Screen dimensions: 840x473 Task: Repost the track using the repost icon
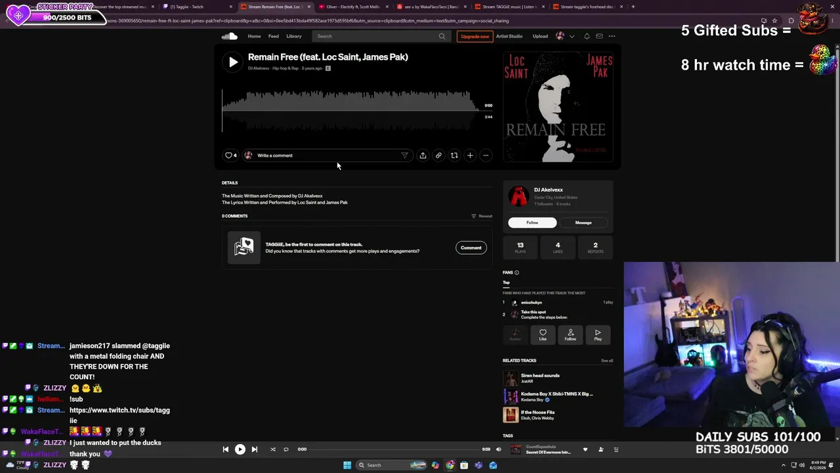(x=454, y=156)
